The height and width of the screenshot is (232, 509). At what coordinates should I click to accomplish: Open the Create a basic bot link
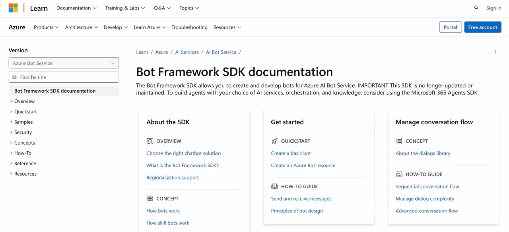(291, 153)
